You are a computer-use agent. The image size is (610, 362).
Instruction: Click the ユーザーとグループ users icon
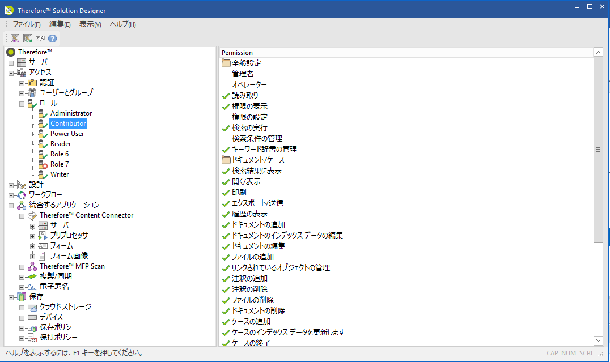click(x=32, y=92)
